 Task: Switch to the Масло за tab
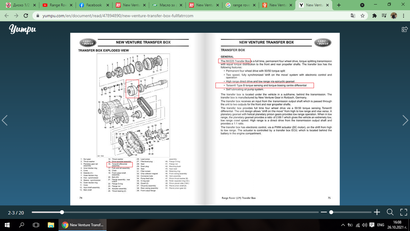(168, 5)
